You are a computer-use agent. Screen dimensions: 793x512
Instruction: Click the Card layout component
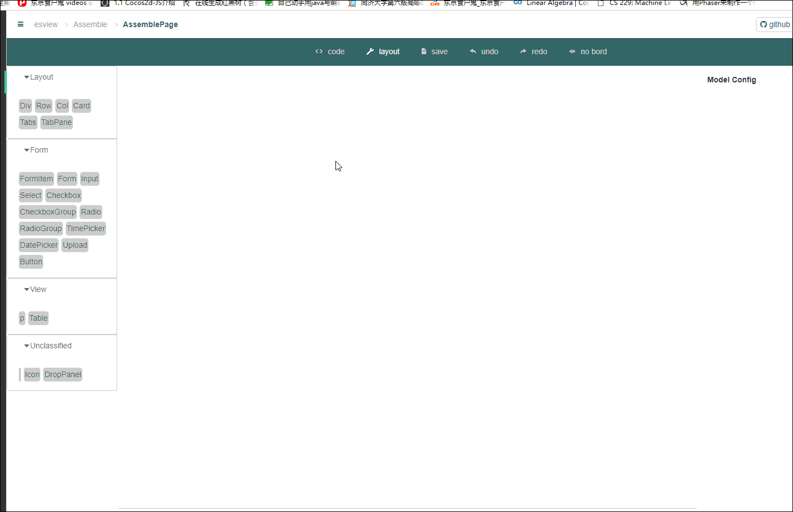tap(81, 106)
